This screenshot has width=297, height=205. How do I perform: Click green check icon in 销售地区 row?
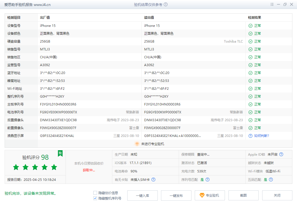click(250, 57)
